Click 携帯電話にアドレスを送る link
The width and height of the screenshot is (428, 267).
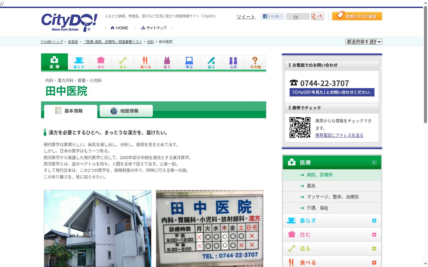point(339,135)
